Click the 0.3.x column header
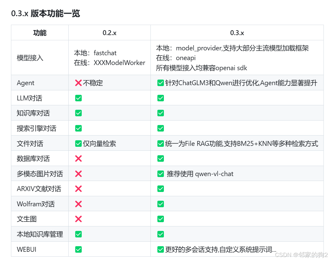This screenshot has width=329, height=260. pos(237,33)
